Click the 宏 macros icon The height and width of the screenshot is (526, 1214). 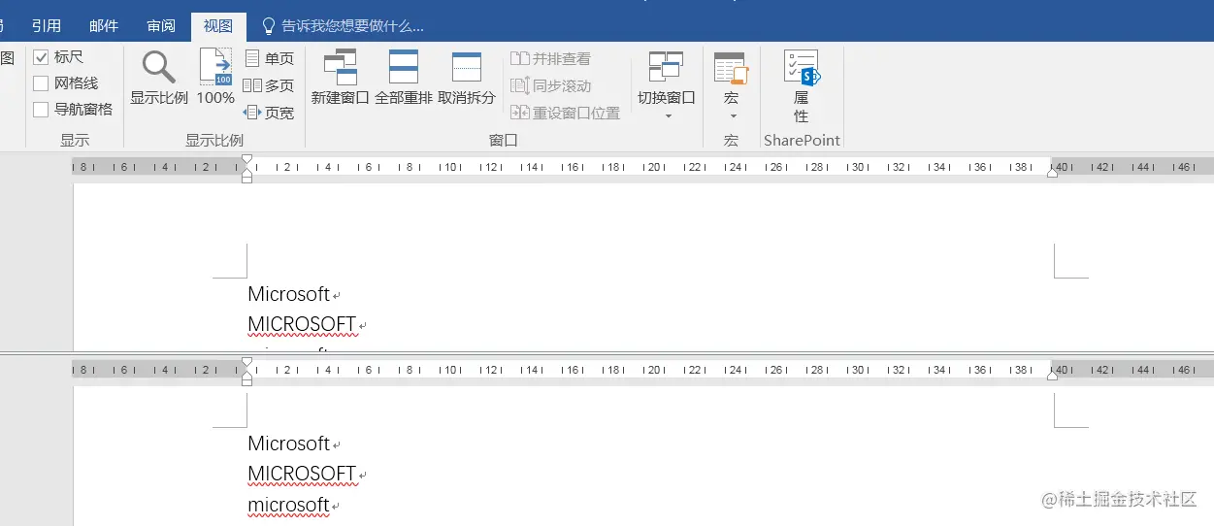pos(731,70)
